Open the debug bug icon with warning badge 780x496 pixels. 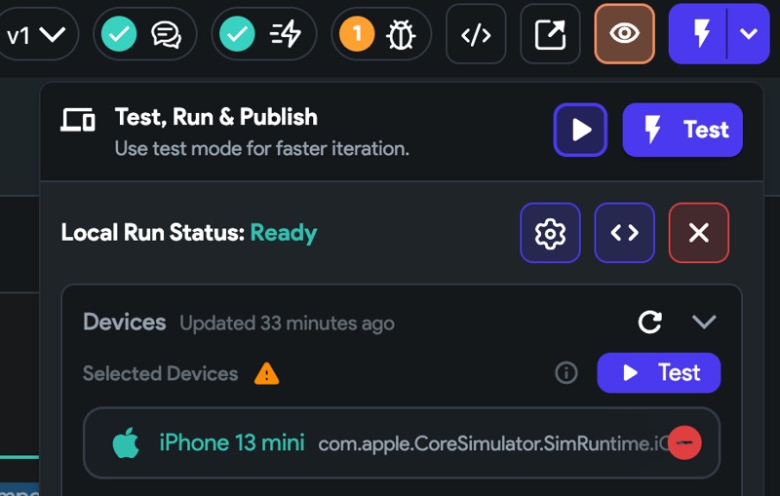tap(381, 34)
